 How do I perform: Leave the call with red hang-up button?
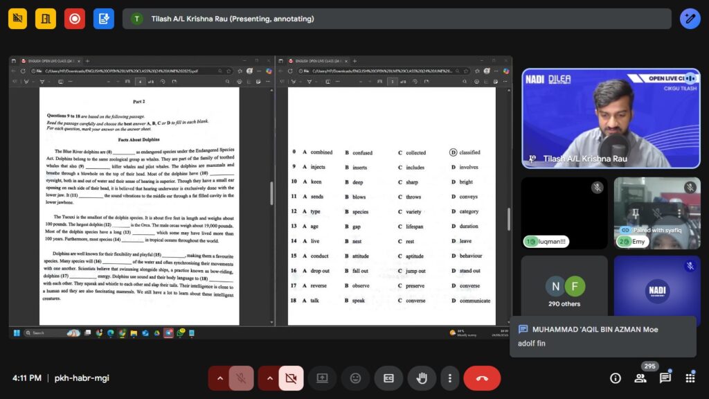(482, 378)
